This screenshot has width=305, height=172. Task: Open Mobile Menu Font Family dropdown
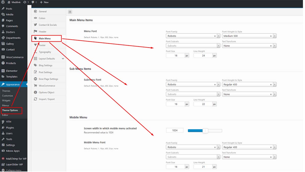tap(193, 147)
